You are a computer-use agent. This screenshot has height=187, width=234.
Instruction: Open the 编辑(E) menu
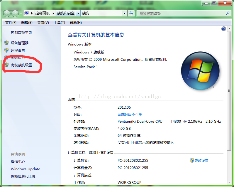click(27, 23)
